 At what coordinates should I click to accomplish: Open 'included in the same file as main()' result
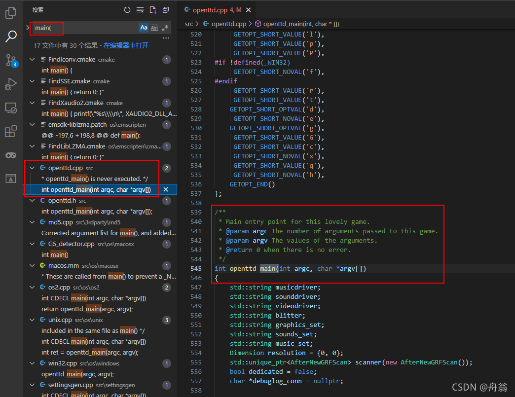pyautogui.click(x=93, y=331)
